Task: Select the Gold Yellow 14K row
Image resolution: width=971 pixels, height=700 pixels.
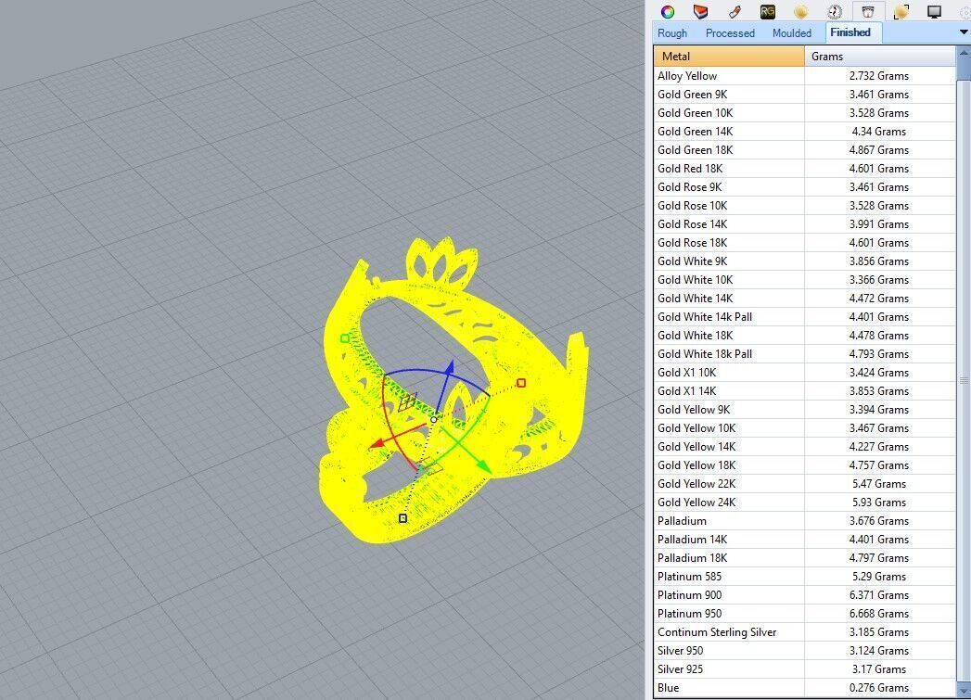Action: tap(804, 447)
